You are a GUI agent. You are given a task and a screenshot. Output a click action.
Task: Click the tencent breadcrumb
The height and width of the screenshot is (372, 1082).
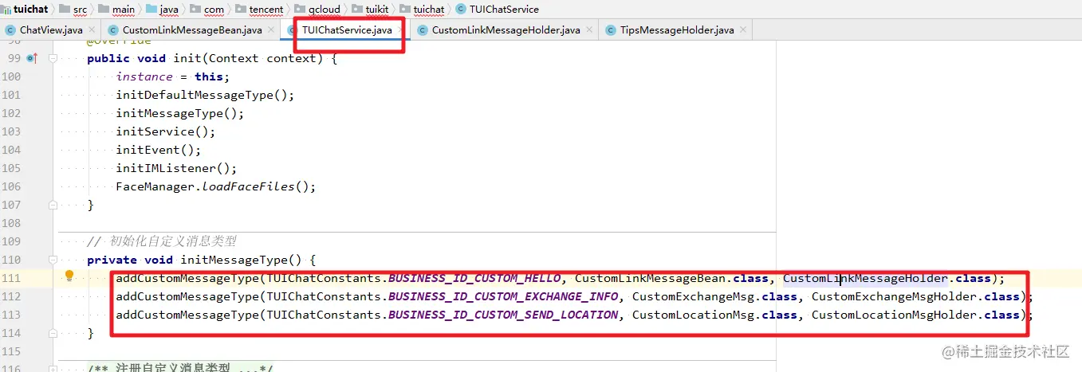[x=266, y=9]
